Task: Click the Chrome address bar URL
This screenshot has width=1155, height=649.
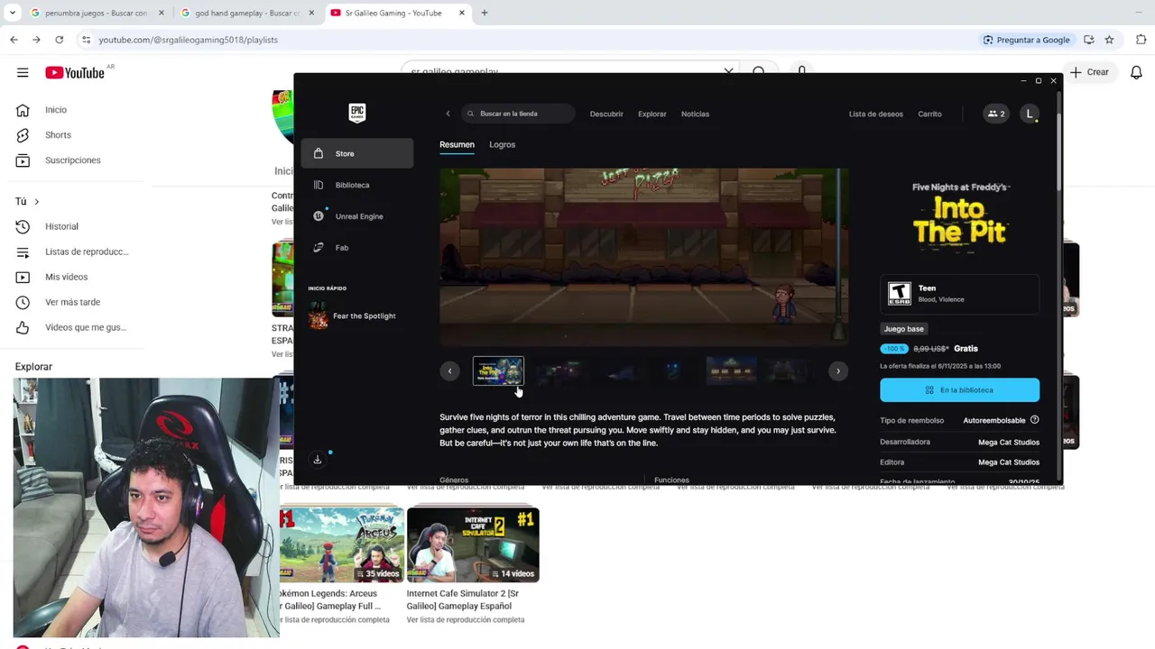Action: 188,40
